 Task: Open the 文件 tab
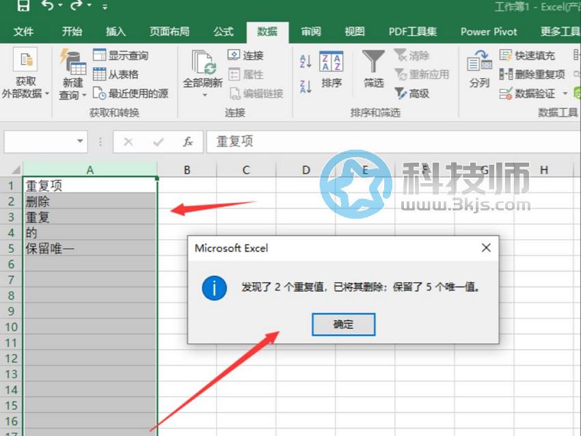(x=23, y=32)
